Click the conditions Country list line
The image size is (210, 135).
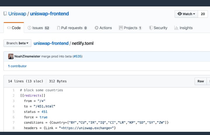96,122
